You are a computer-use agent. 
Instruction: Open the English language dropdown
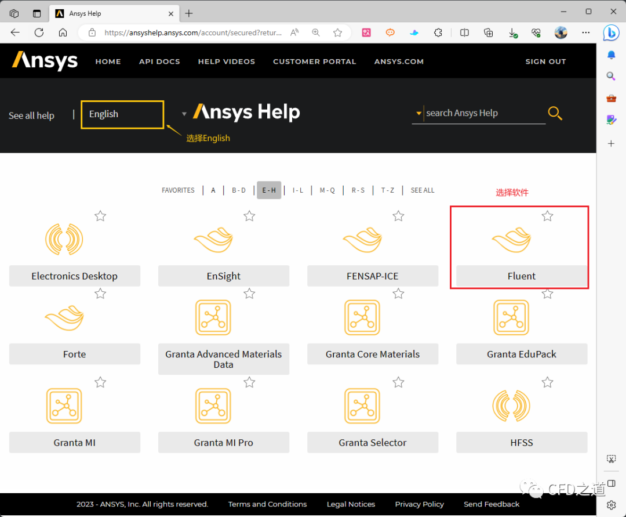pyautogui.click(x=122, y=114)
